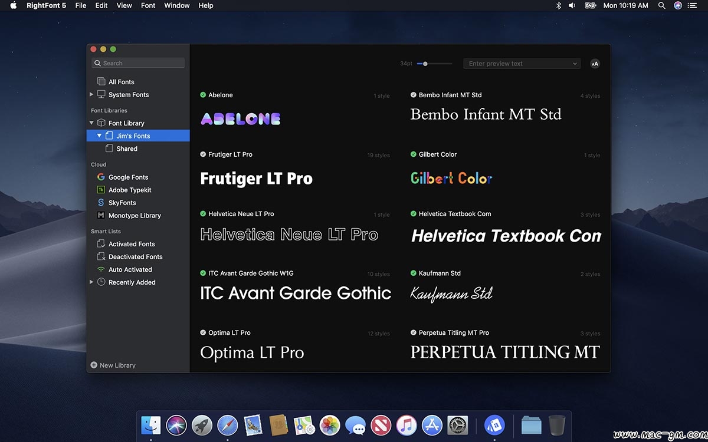The image size is (708, 442).
Task: Open Spotlight search in menu bar
Action: click(x=662, y=5)
